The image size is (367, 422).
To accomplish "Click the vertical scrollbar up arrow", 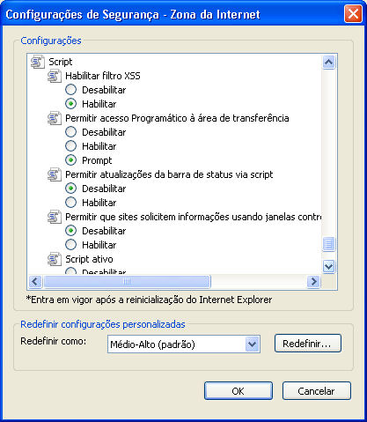I will [x=328, y=62].
